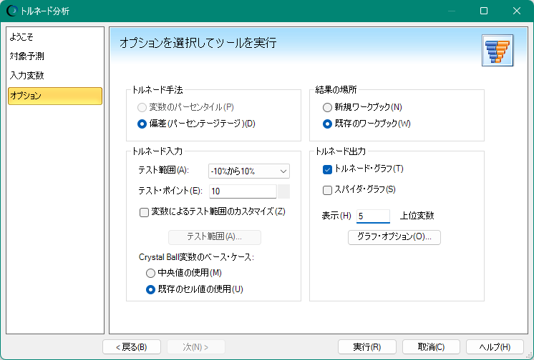Choose 新規ワークブック as result location
Viewport: 534px width, 360px height.
(328, 107)
